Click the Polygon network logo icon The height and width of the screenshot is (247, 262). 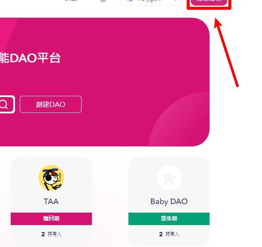click(131, 1)
